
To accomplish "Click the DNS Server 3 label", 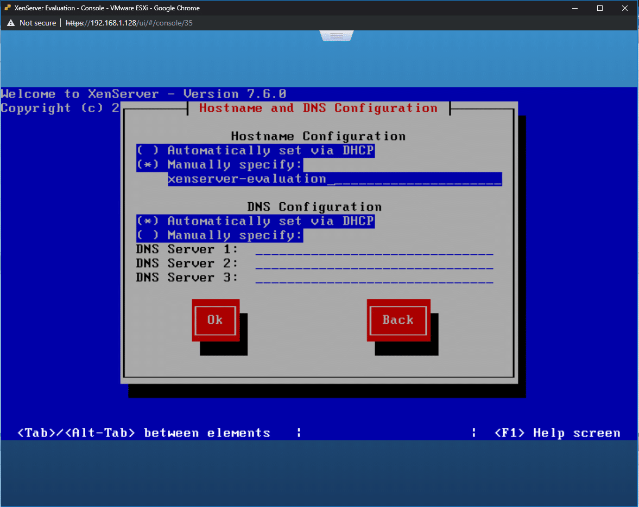I will tap(187, 278).
